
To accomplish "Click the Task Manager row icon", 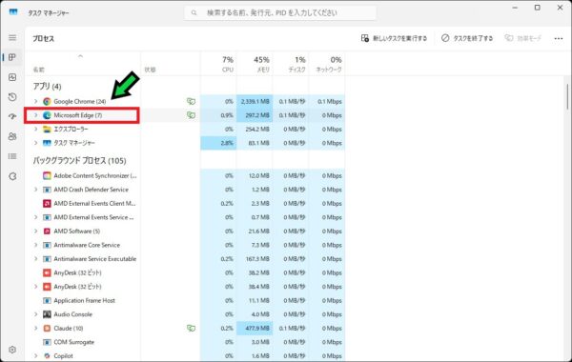I will click(x=47, y=143).
